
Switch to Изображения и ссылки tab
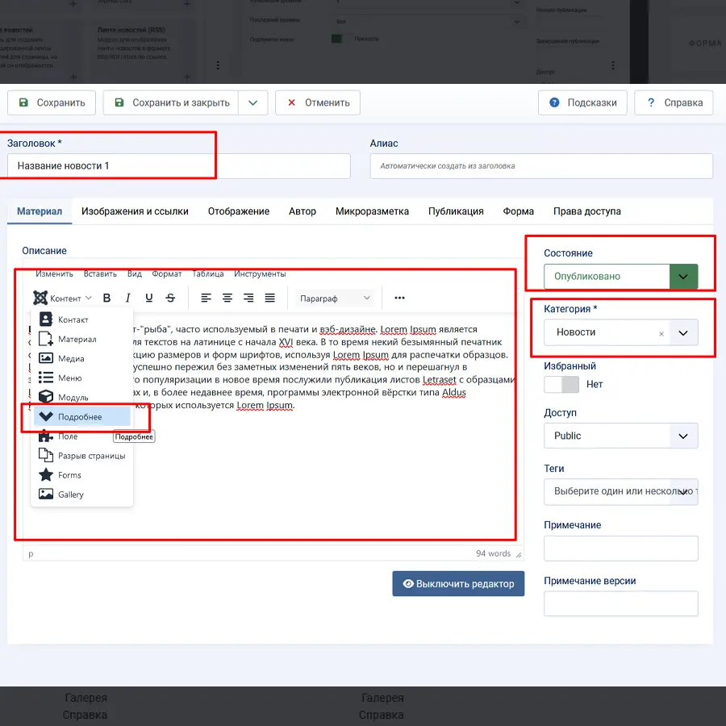tap(135, 211)
